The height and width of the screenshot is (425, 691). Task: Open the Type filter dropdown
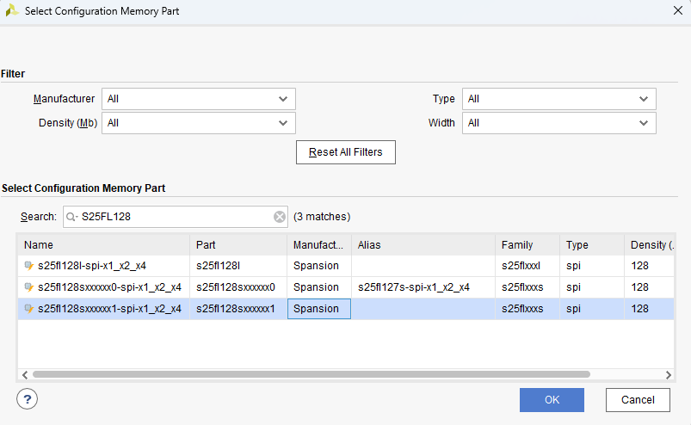coord(558,99)
